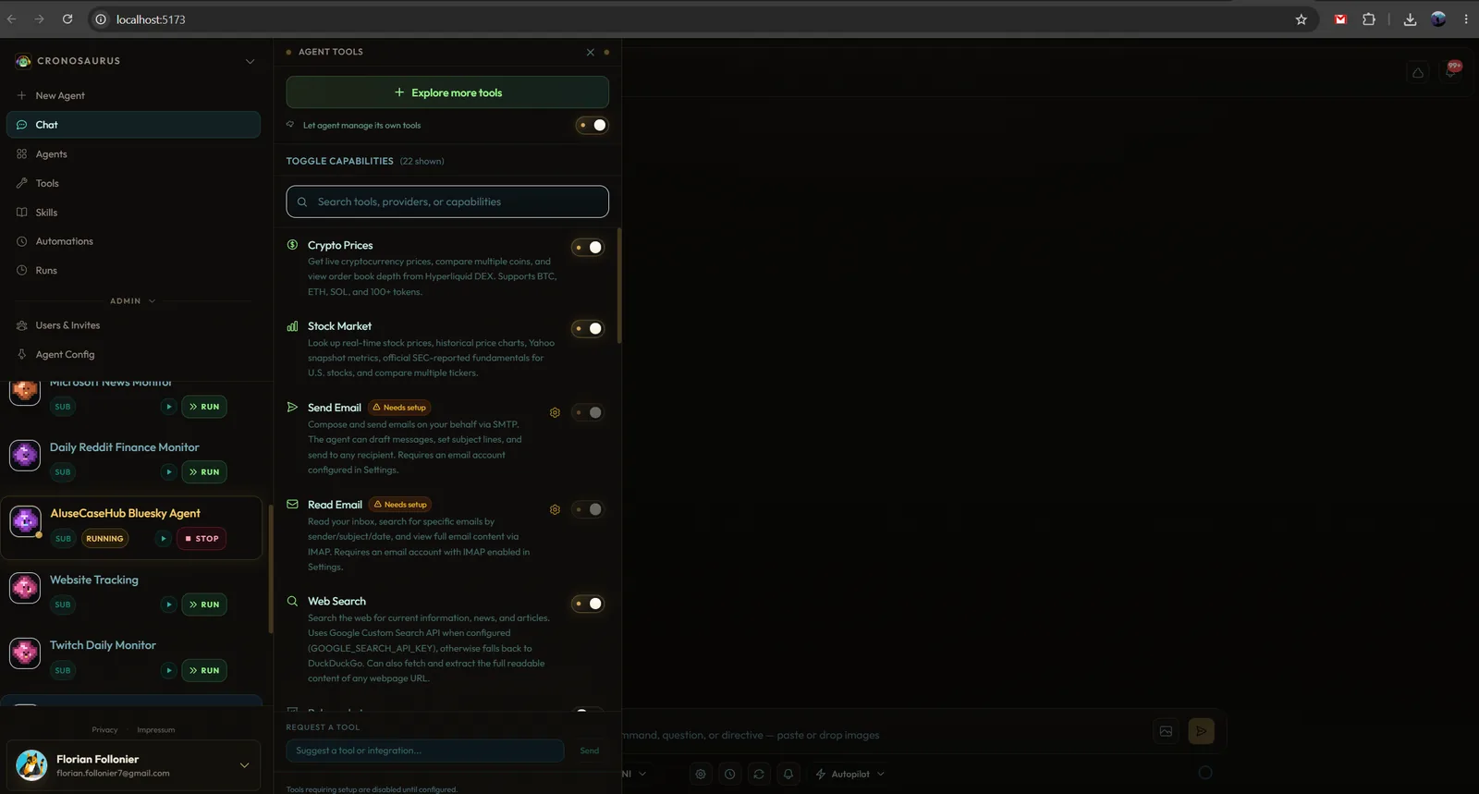Open Runs in the sidebar

[133, 271]
